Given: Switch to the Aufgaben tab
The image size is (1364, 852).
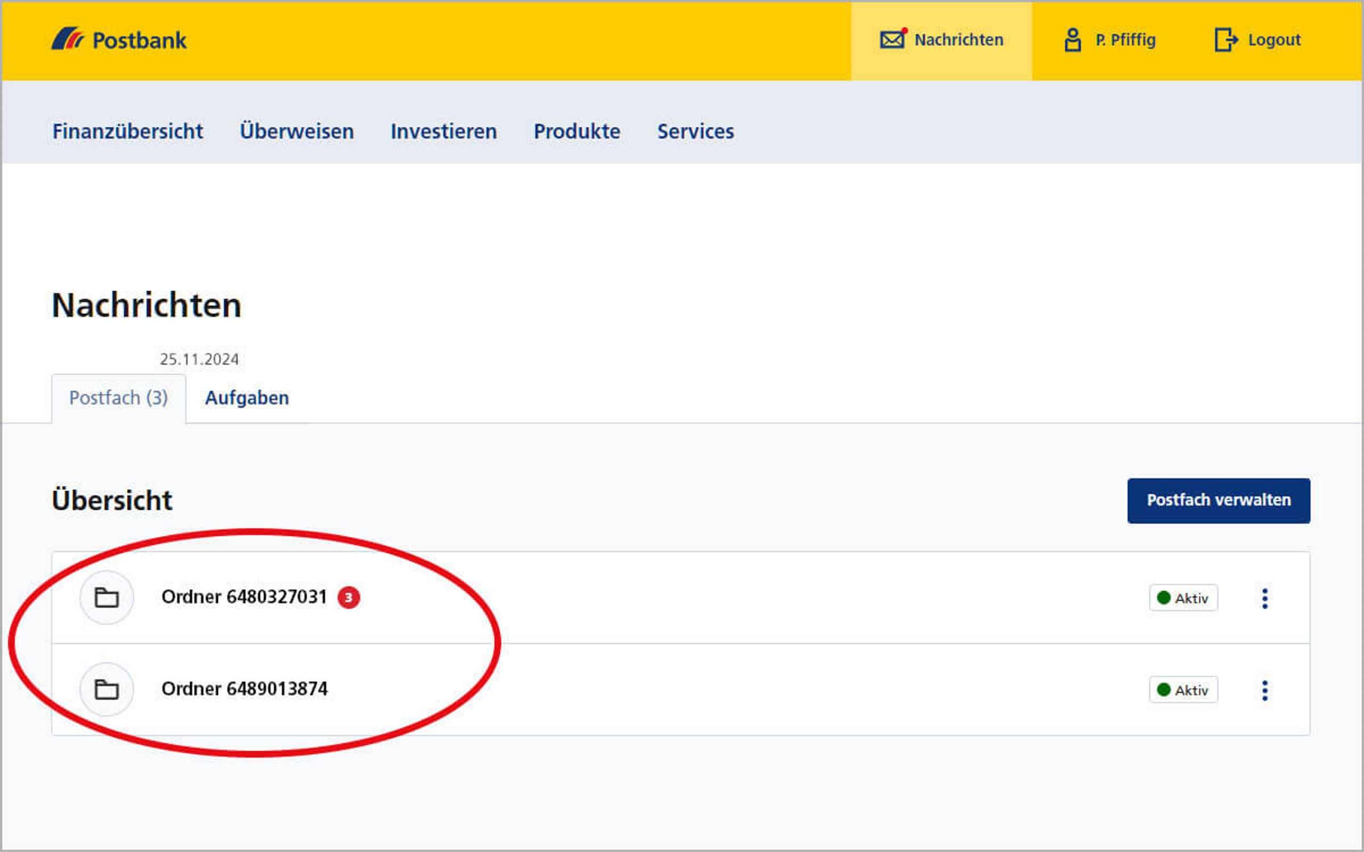Looking at the screenshot, I should click(x=247, y=398).
